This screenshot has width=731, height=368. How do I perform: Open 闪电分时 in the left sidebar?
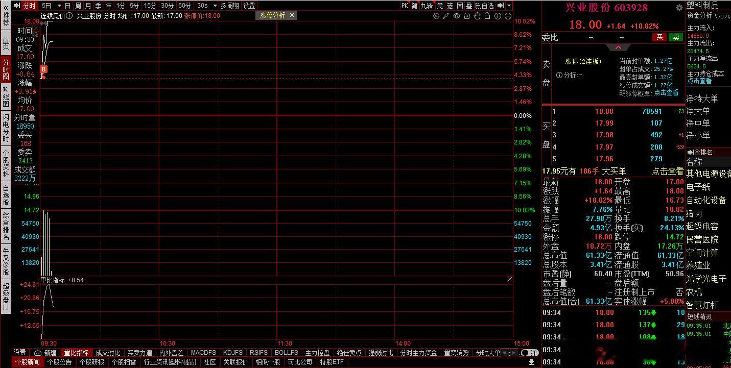point(6,128)
